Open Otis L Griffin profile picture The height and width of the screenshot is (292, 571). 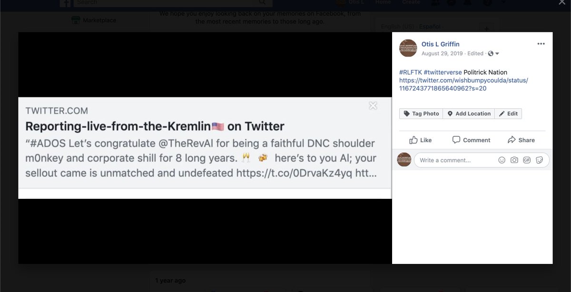408,49
